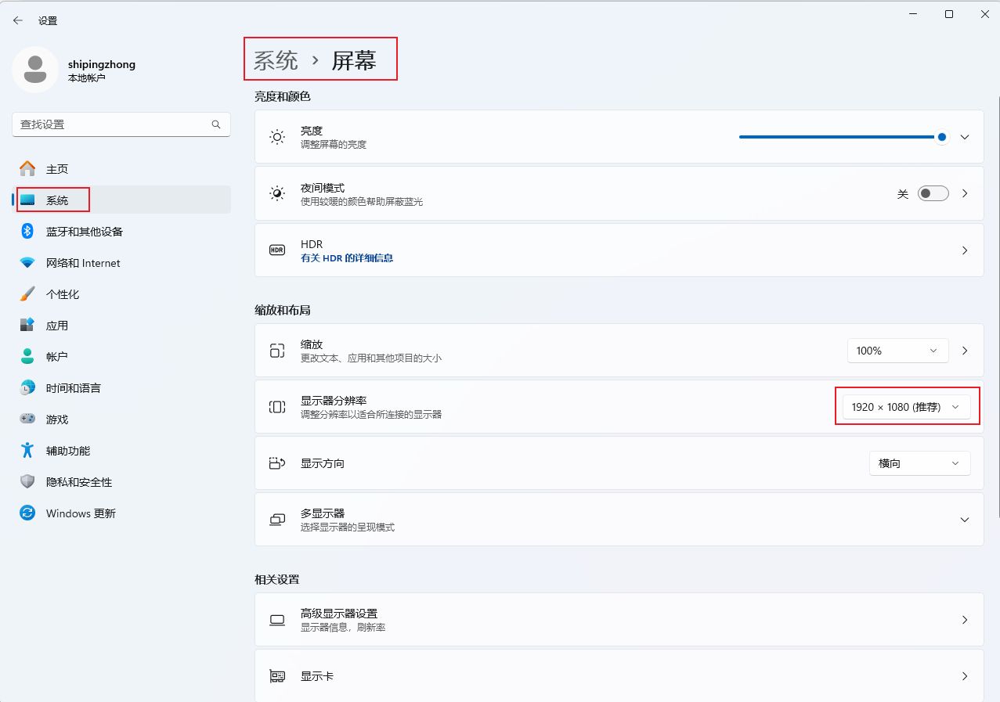Viewport: 1000px width, 702px height.
Task: Open the 1920 × 1080 resolution dropdown
Action: pyautogui.click(x=906, y=407)
